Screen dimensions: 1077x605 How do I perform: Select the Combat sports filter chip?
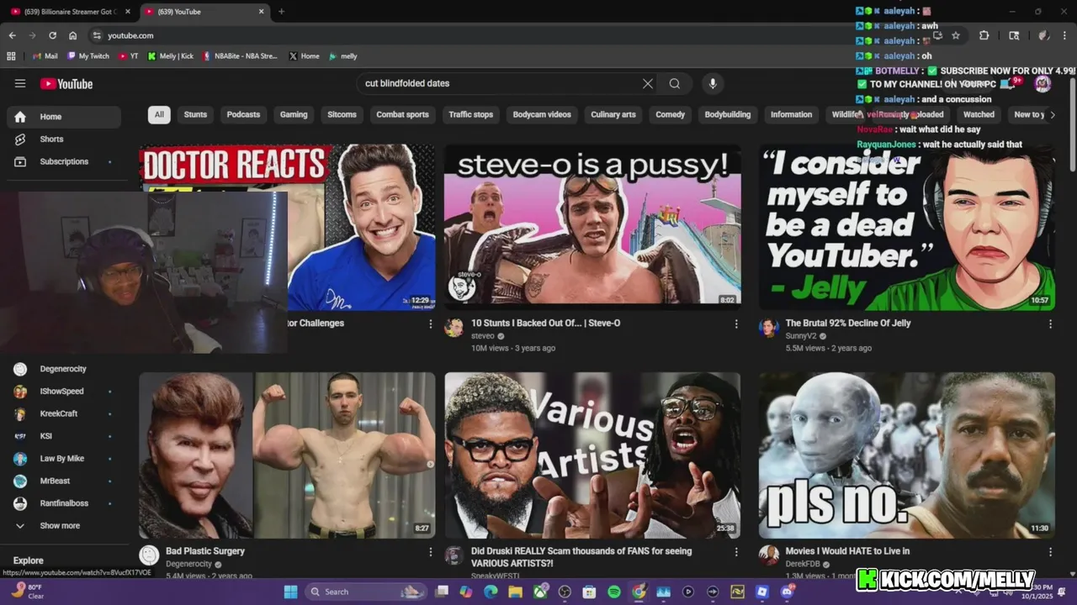coord(402,114)
